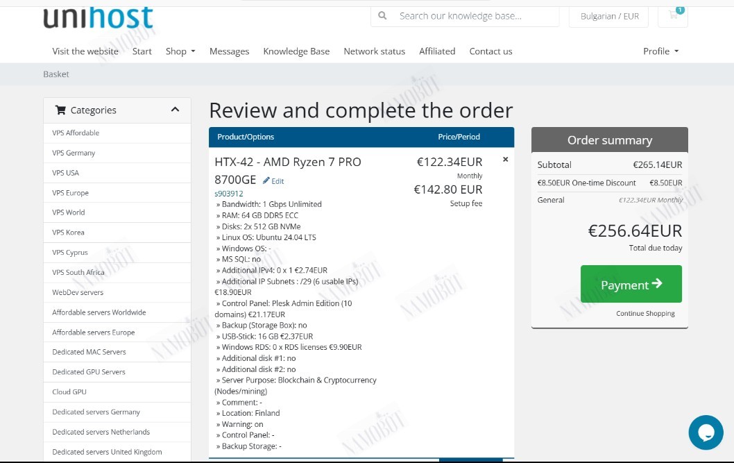Viewport: 734px width, 463px height.
Task: Select Dedicated servers United Kingdom category
Action: 117,452
